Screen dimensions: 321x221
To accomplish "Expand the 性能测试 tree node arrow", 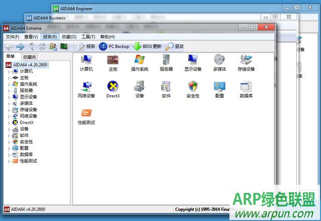I will [x=9, y=161].
